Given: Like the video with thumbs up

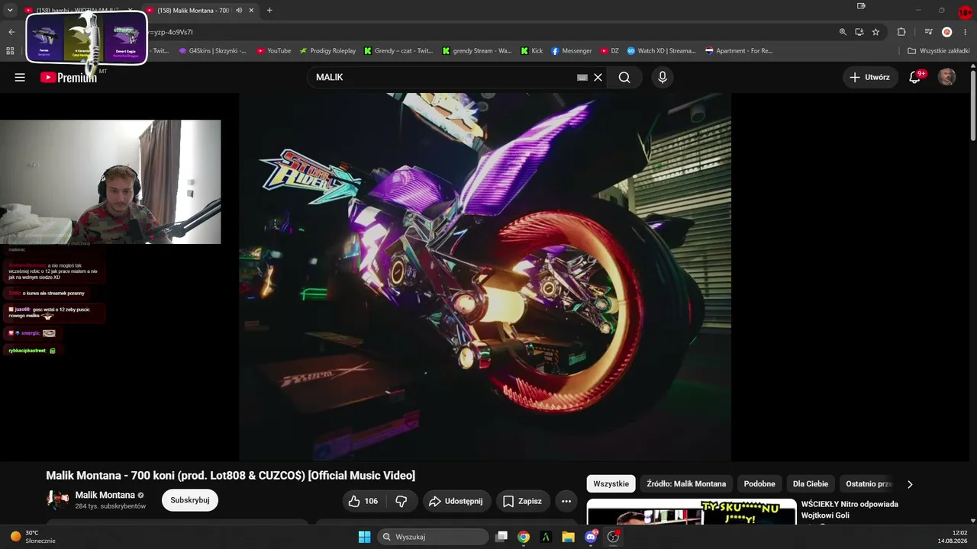Looking at the screenshot, I should click(363, 501).
